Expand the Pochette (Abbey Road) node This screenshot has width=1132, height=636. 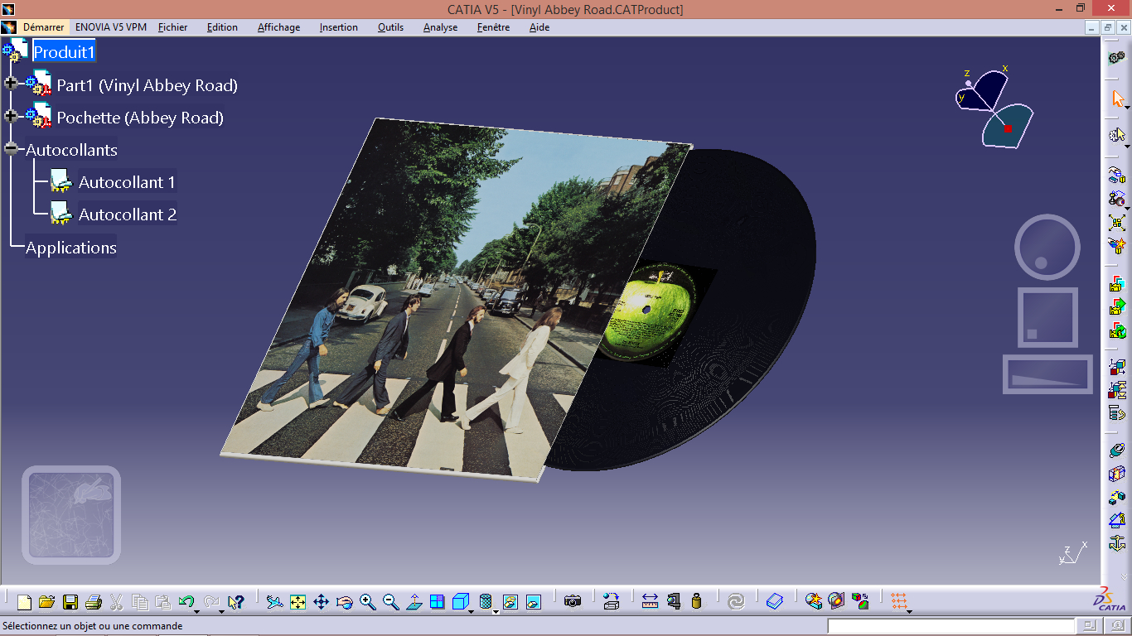click(11, 116)
